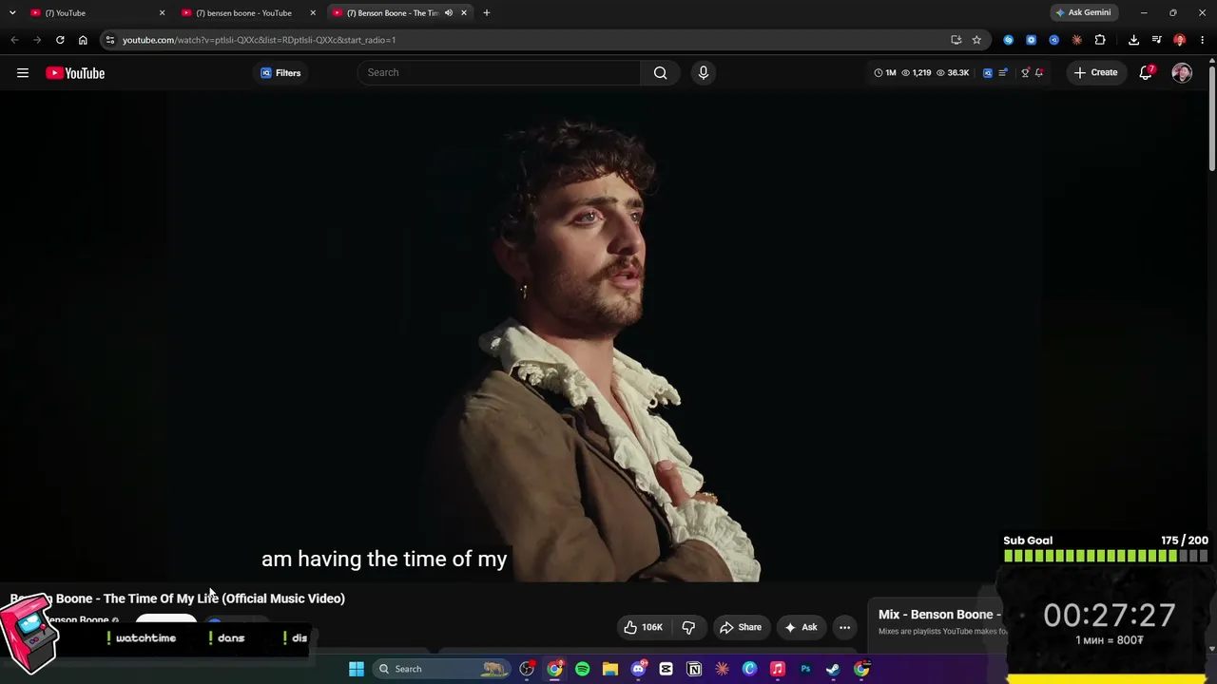Reload the current page
Viewport: 1217px width, 684px height.
click(x=60, y=40)
